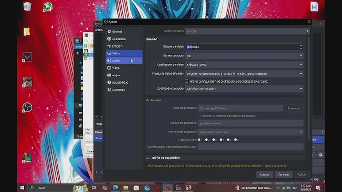Select audio track 2
The width and height of the screenshot is (342, 192).
point(207,139)
